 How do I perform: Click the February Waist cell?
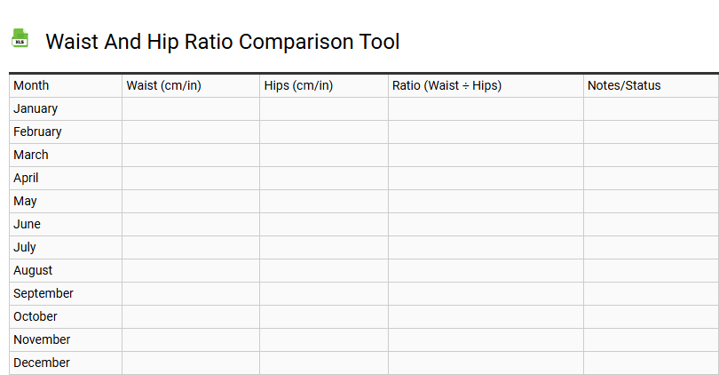191,132
